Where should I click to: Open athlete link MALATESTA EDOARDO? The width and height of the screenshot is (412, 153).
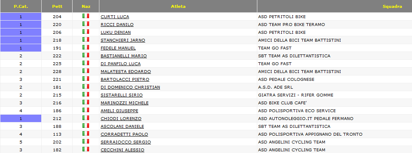tap(126, 71)
